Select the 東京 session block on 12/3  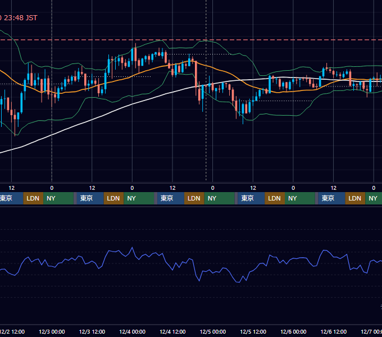pos(90,198)
